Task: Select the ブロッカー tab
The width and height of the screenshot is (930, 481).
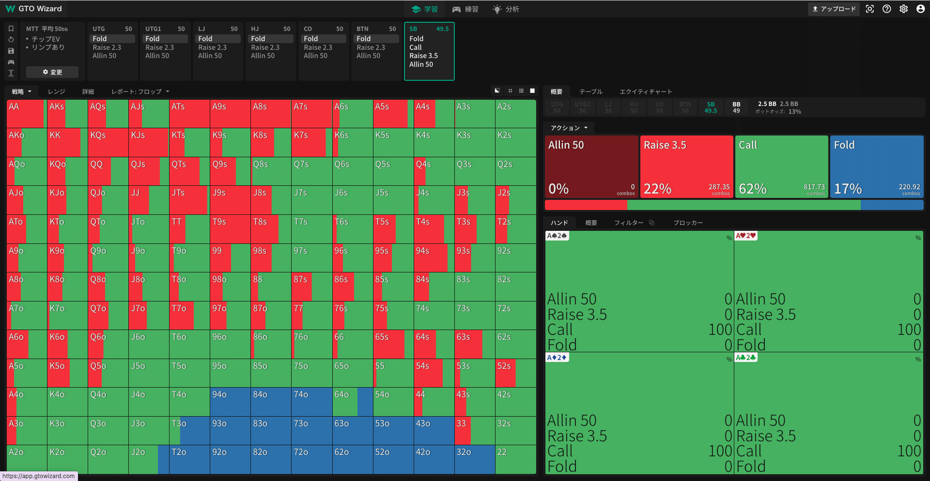Action: point(688,223)
